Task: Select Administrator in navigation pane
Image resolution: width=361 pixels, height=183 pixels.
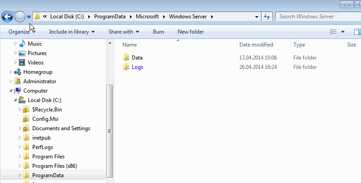Action: point(39,81)
